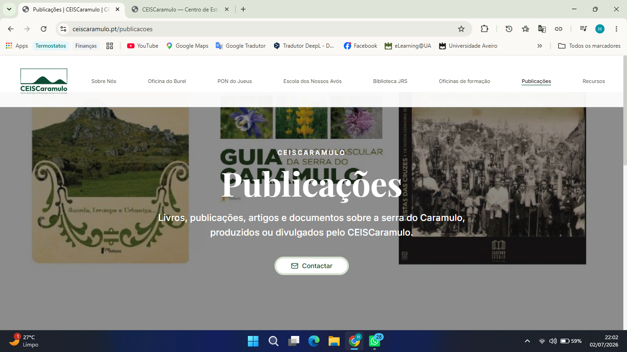The width and height of the screenshot is (627, 352).
Task: Open the profile avatar H
Action: click(600, 29)
